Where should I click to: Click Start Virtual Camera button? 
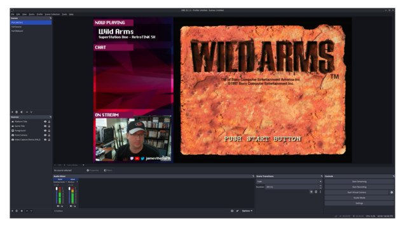coord(357,192)
